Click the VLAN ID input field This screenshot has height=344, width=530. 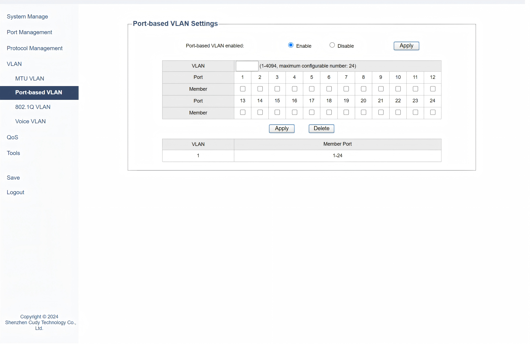pyautogui.click(x=247, y=66)
